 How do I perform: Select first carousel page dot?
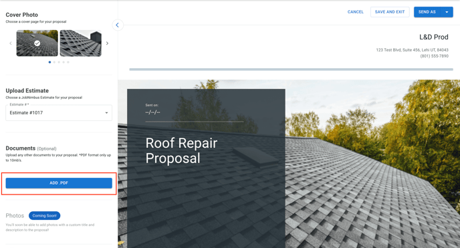[49, 62]
